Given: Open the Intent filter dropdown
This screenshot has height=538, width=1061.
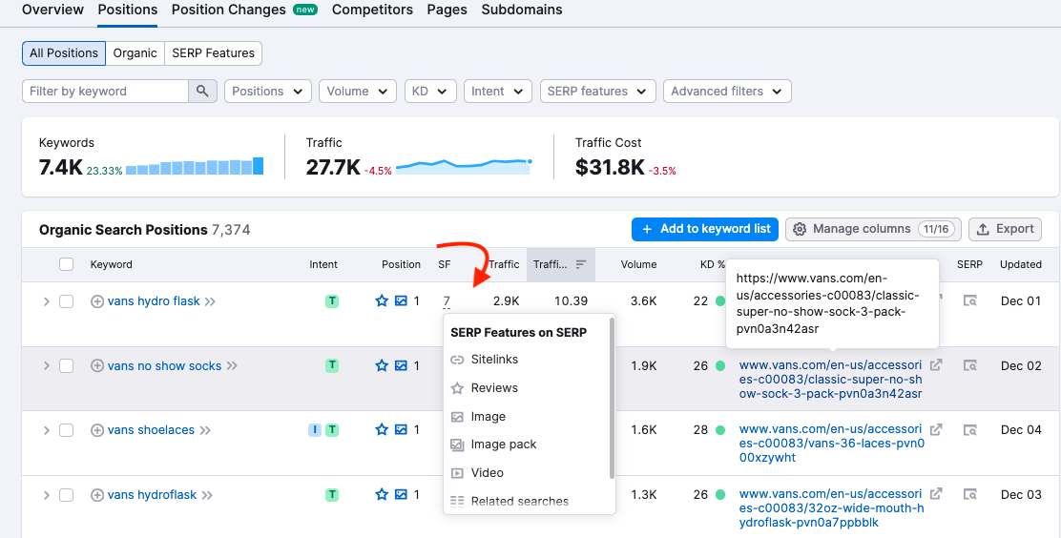Looking at the screenshot, I should pyautogui.click(x=498, y=92).
